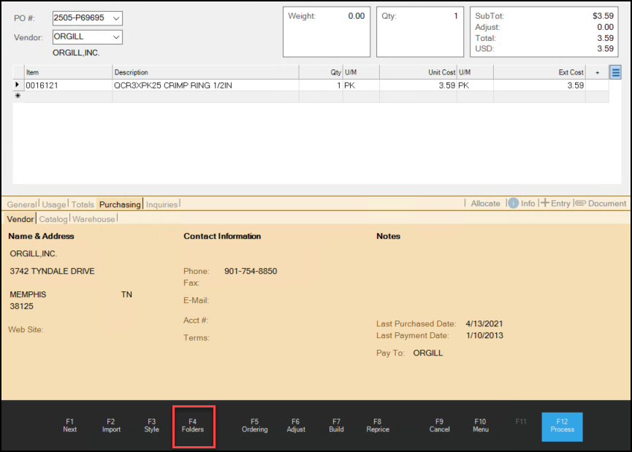Expand the Vendor dropdown arrow

coord(115,37)
